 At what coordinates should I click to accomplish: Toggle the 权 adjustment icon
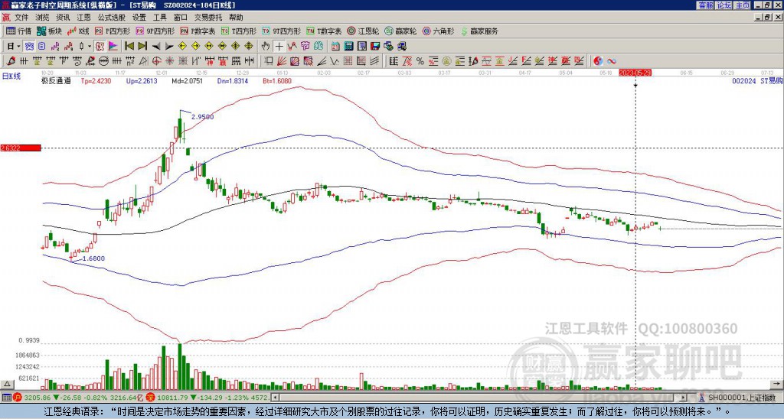coord(100,47)
